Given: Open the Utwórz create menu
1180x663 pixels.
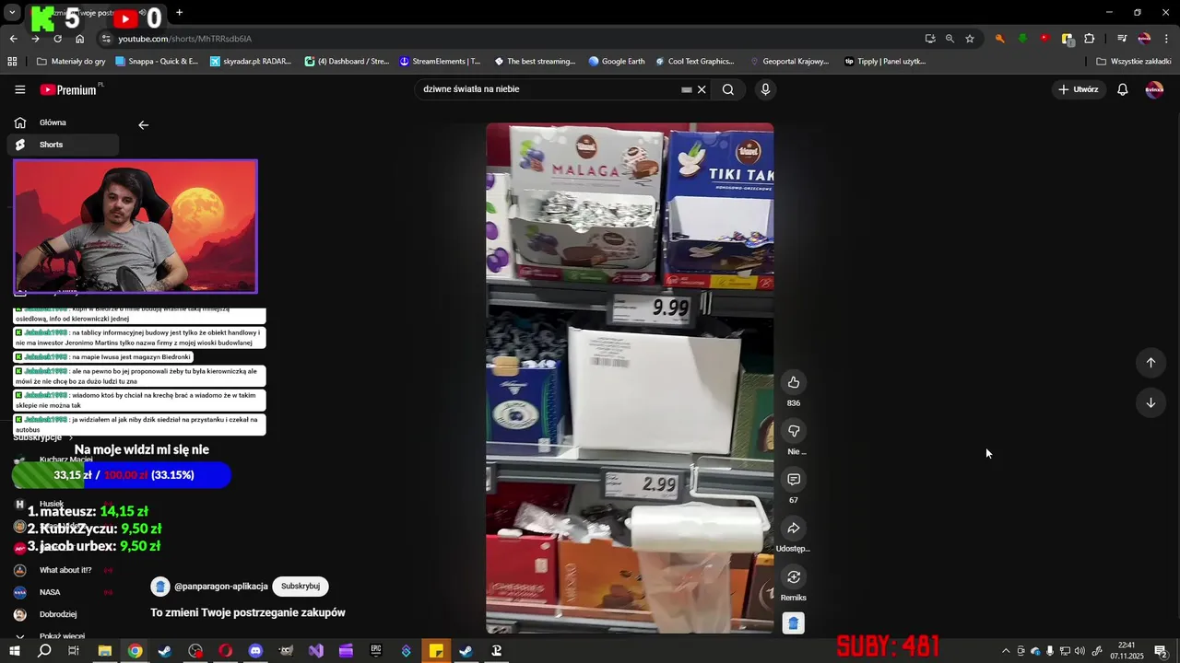Looking at the screenshot, I should pos(1078,89).
